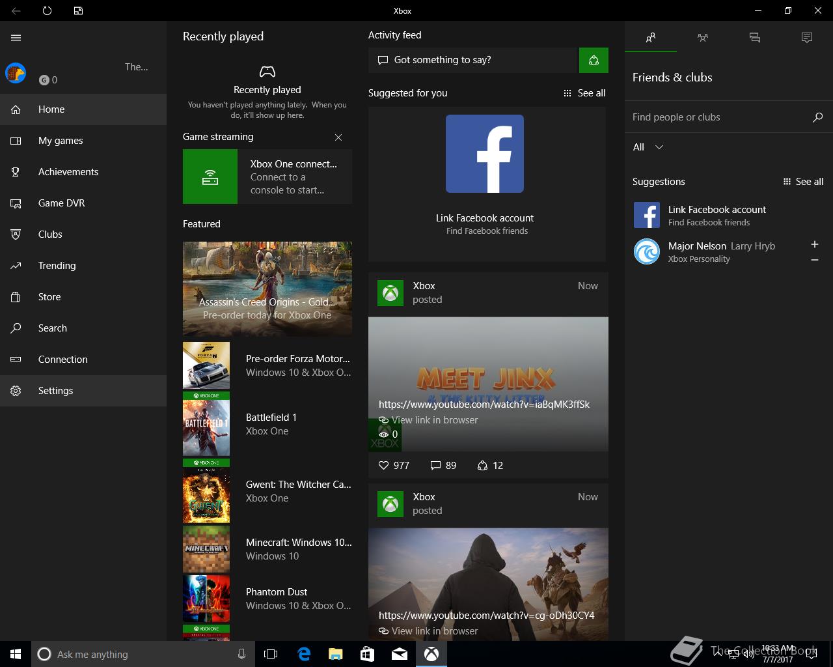Image resolution: width=833 pixels, height=667 pixels.
Task: Click the 'Got something to say?' field
Action: [473, 60]
